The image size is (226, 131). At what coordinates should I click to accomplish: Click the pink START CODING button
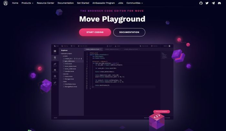[95, 32]
